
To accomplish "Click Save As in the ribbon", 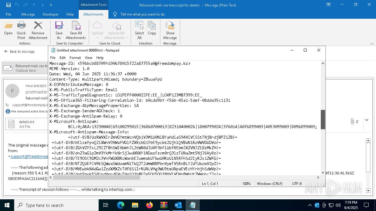I will (59, 30).
